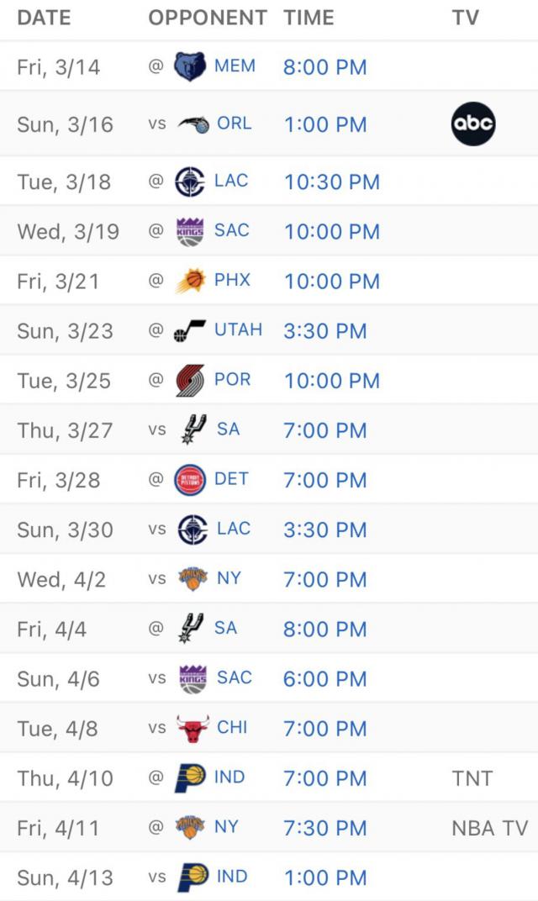Tap the Chicago Bulls logo
The image size is (538, 901).
pos(193,729)
